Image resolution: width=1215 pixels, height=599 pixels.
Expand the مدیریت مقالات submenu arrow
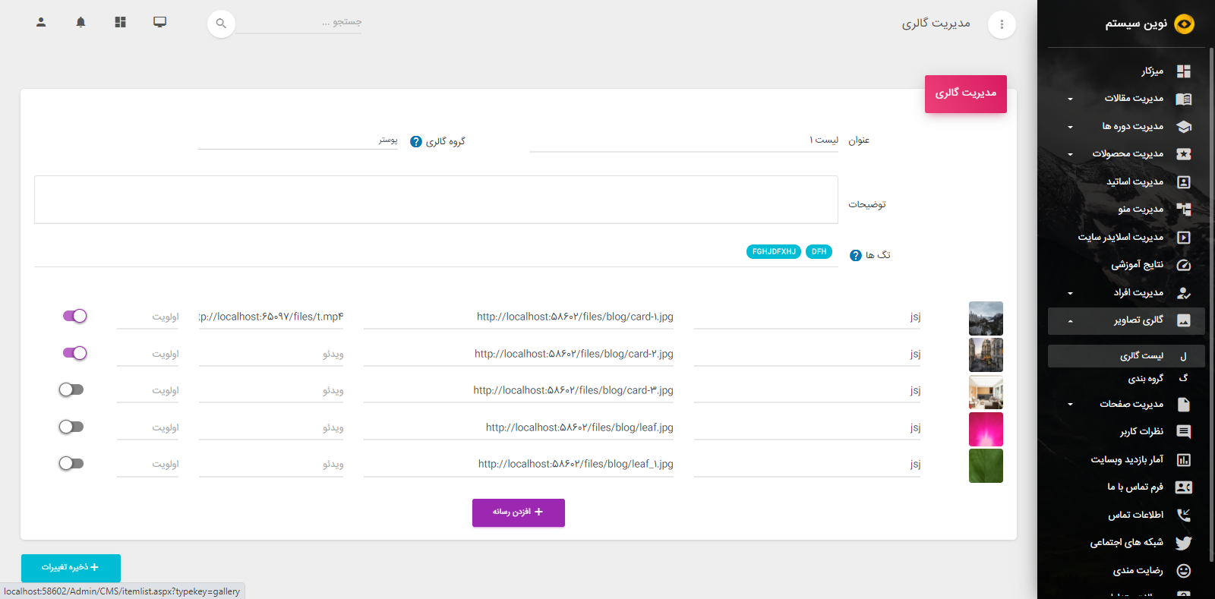coord(1070,99)
